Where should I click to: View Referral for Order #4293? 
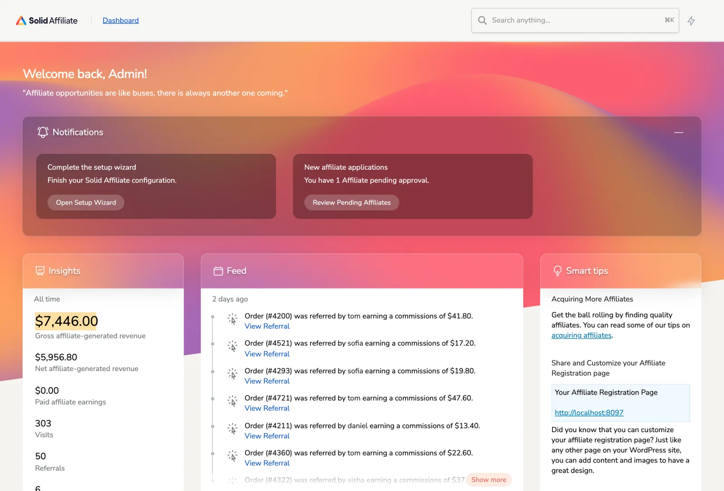click(267, 381)
